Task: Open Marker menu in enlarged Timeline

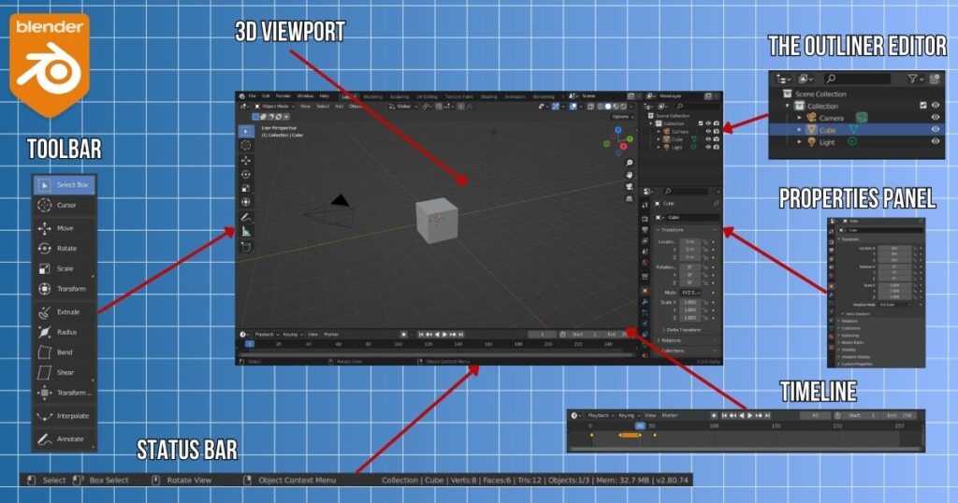Action: 670,415
